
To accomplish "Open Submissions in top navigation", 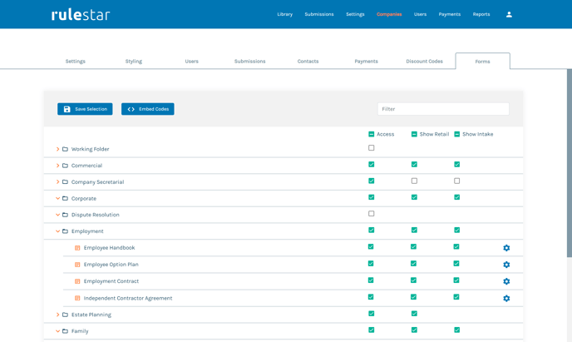I will tap(319, 15).
